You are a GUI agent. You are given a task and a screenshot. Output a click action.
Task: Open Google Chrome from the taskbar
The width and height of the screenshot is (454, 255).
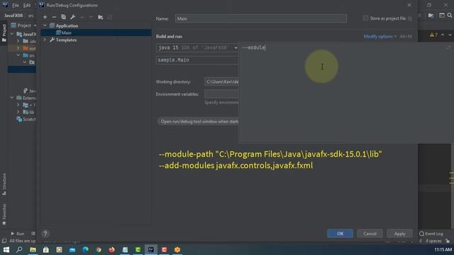(x=99, y=249)
